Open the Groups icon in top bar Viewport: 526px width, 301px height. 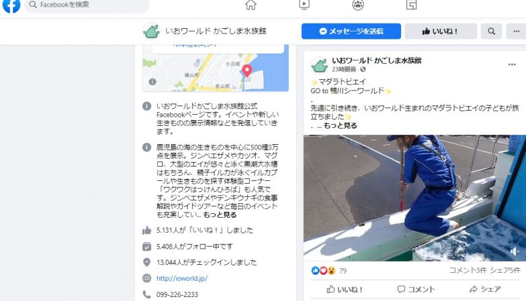tap(358, 5)
